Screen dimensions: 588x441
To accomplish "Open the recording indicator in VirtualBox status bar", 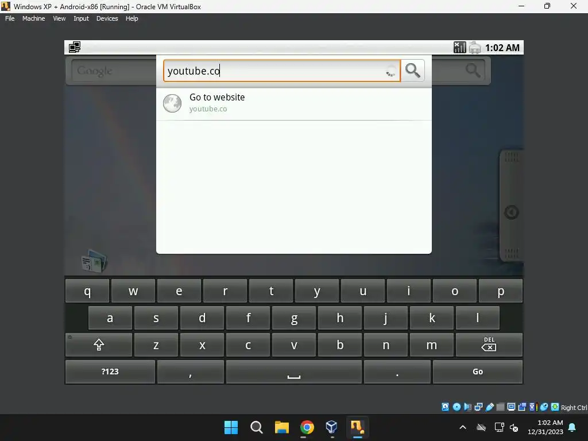I will (522, 407).
